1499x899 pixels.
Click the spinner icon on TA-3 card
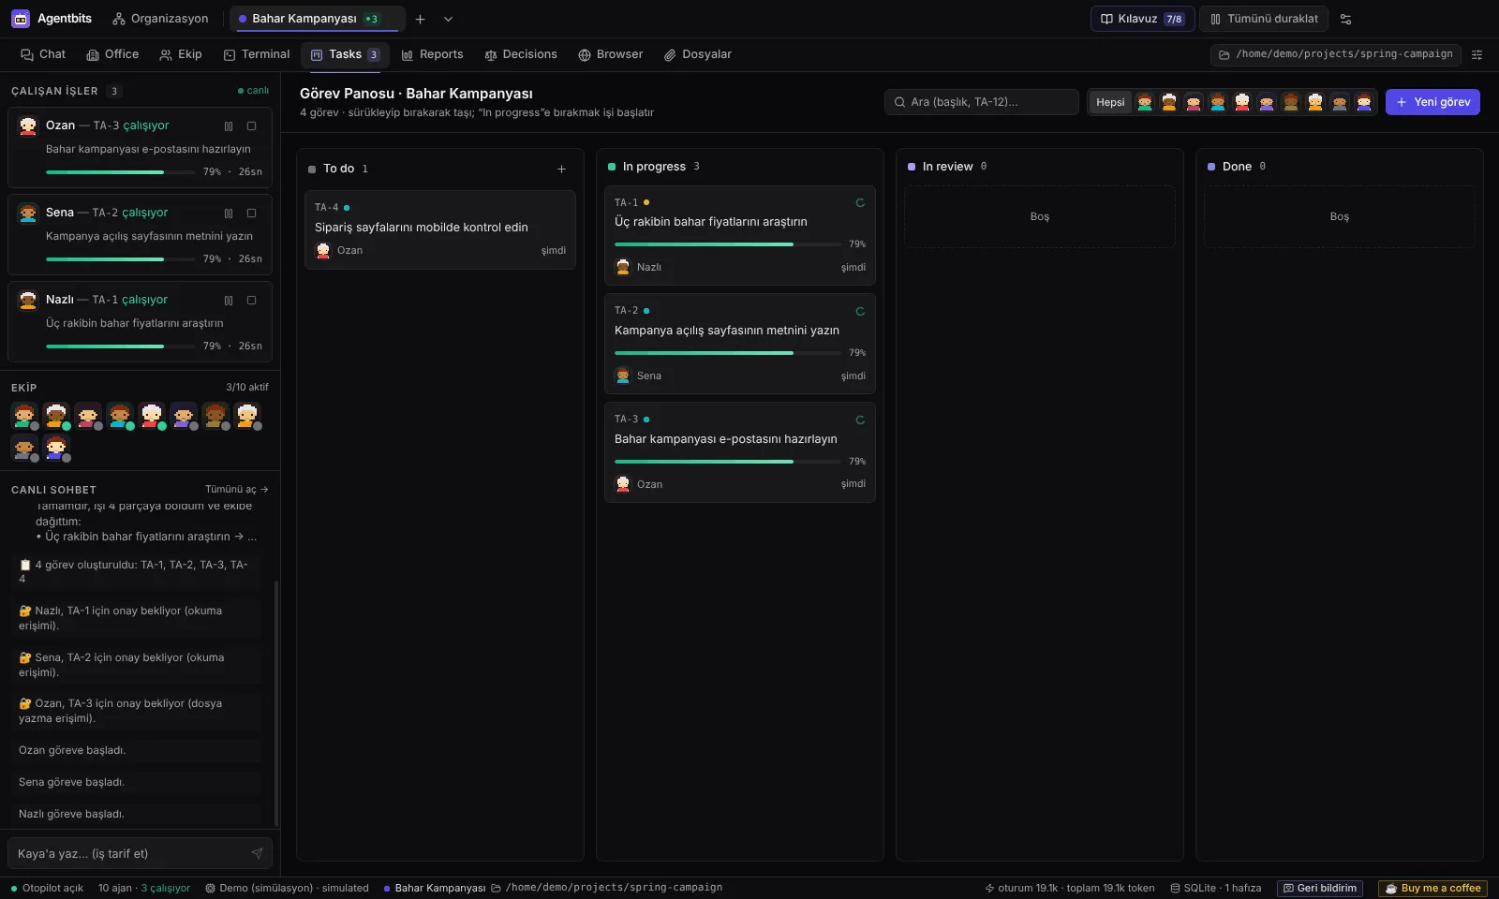(x=860, y=420)
